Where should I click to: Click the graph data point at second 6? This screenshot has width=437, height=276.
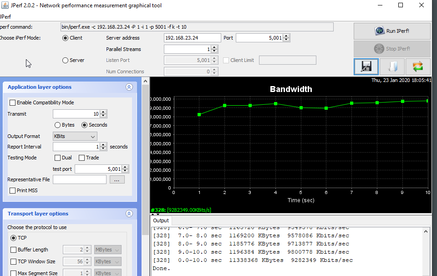tap(326, 108)
